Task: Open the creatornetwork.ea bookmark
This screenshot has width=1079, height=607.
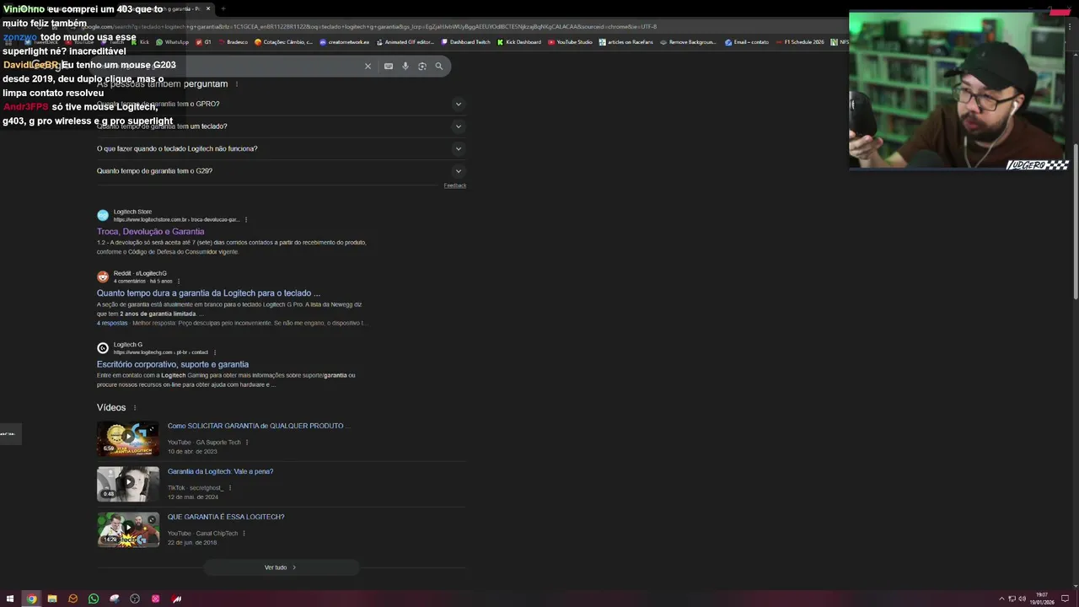Action: click(345, 42)
